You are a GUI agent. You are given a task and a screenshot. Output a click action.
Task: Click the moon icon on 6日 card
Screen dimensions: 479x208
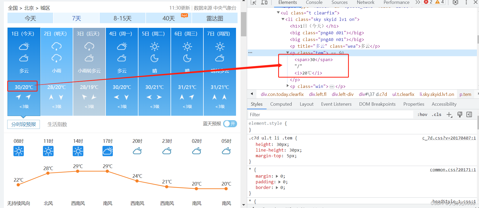187,58
